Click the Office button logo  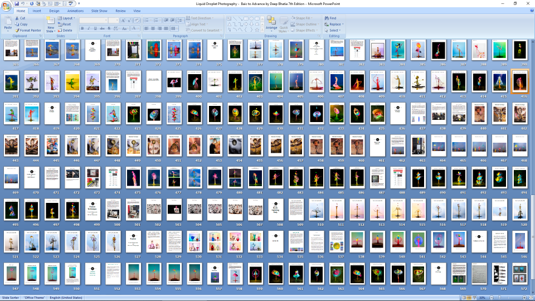[6, 6]
